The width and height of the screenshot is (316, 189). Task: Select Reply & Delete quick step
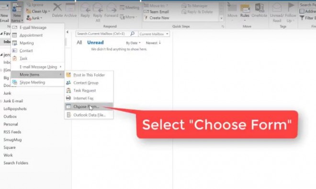tap(197, 12)
